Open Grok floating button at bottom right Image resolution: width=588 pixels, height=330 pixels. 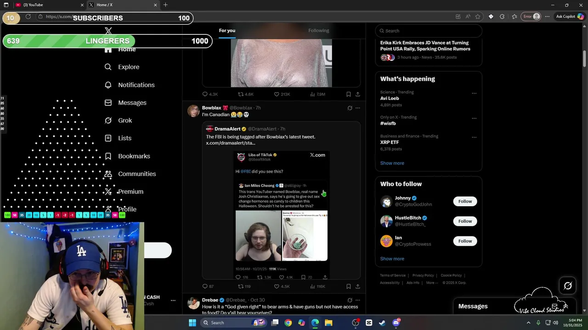568,286
